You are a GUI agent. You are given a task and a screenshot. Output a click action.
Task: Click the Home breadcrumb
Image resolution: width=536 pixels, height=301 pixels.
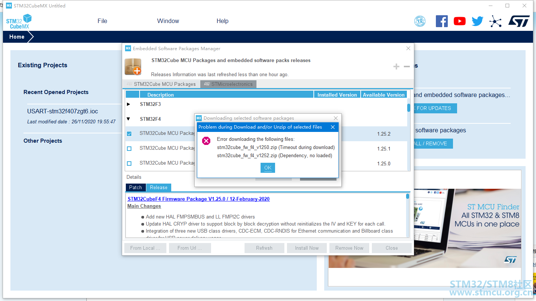coord(17,37)
